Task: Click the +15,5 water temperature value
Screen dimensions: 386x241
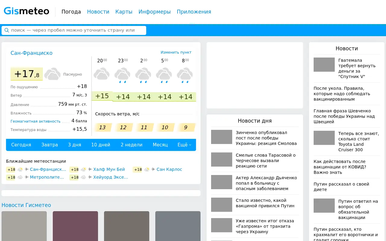Action: coord(80,129)
